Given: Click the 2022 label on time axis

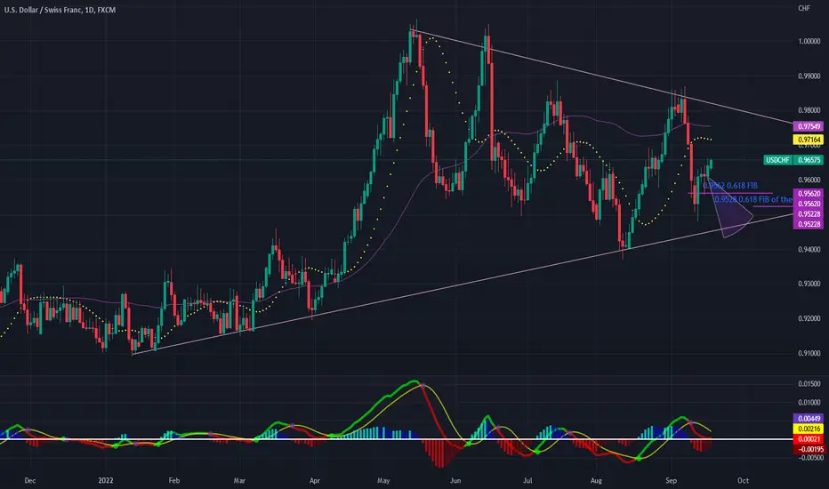Looking at the screenshot, I should click(x=106, y=480).
